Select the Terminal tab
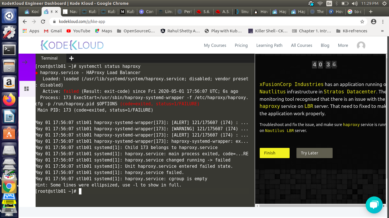This screenshot has height=218, width=389. 49,58
